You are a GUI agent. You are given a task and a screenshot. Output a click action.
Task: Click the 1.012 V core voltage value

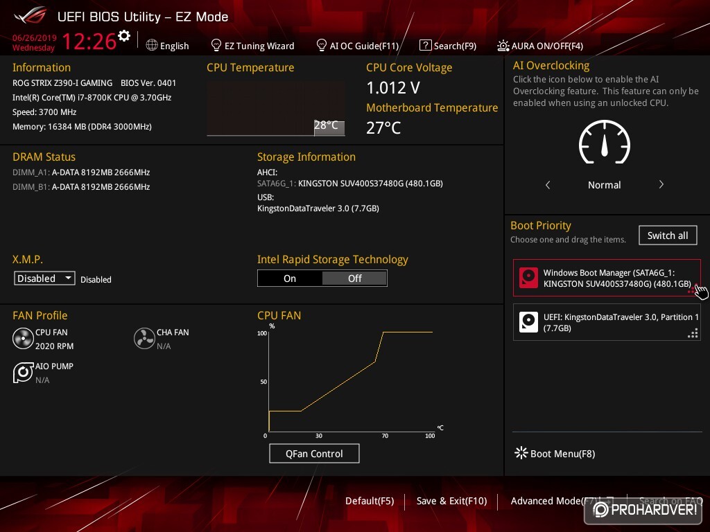coord(393,88)
